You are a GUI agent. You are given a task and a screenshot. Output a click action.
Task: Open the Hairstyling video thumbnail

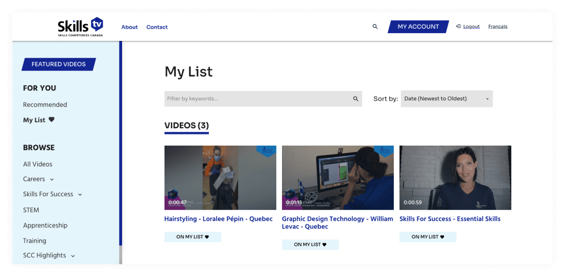tap(220, 177)
